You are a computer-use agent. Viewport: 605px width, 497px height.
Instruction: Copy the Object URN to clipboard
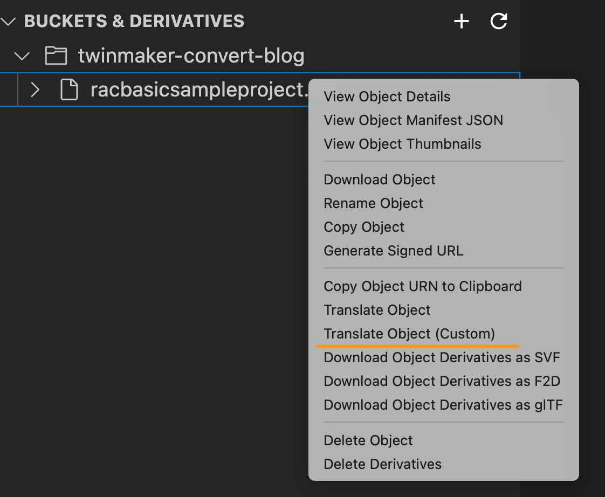[422, 286]
